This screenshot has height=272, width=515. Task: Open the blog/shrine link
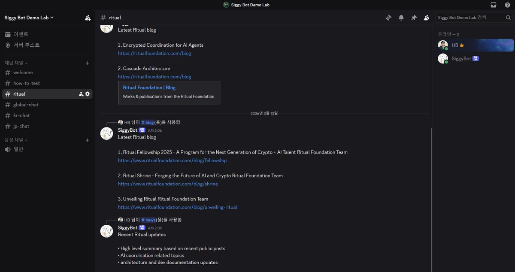coord(168,184)
